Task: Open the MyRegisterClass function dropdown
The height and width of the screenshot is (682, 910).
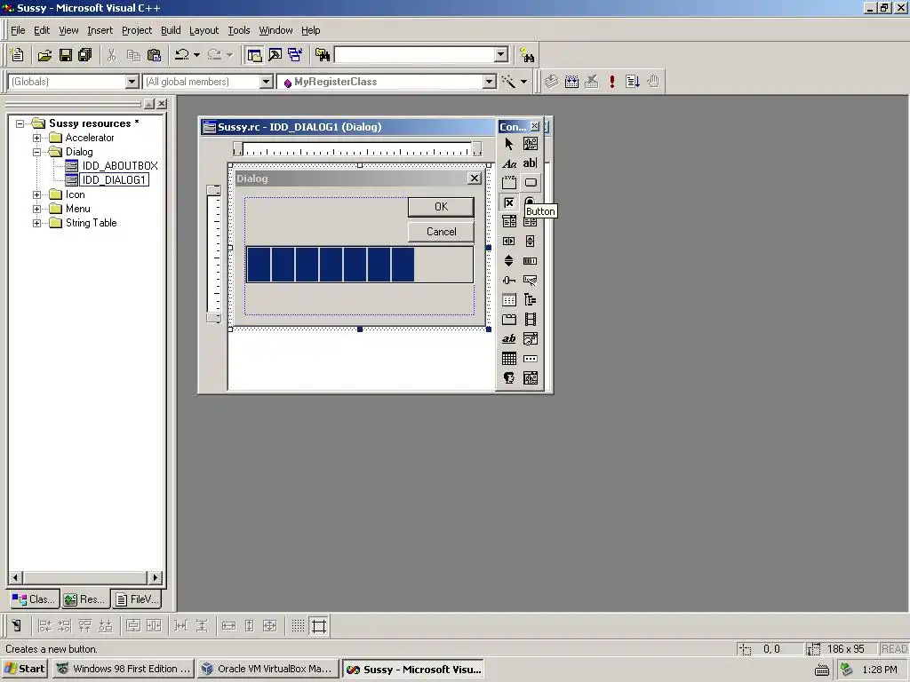Action: pyautogui.click(x=490, y=82)
